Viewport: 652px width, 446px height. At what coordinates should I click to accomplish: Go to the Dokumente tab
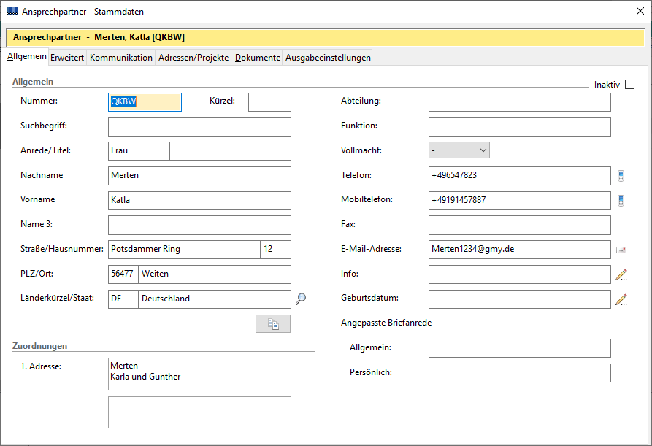pyautogui.click(x=258, y=58)
